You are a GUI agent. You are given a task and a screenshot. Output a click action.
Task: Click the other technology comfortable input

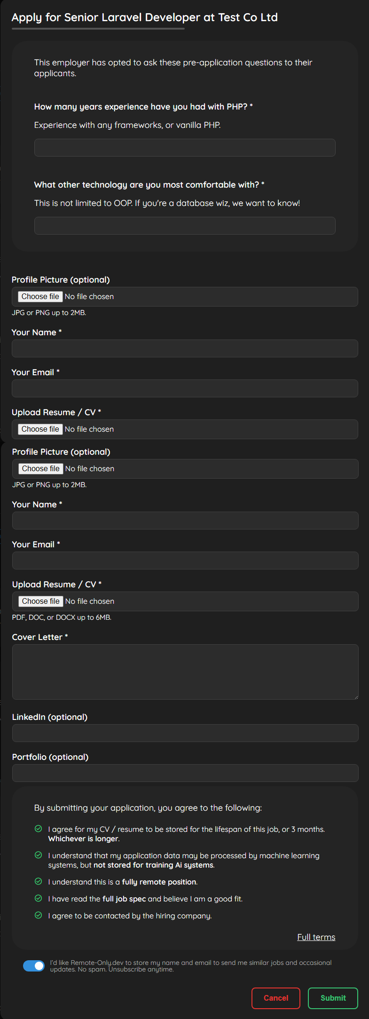(184, 226)
